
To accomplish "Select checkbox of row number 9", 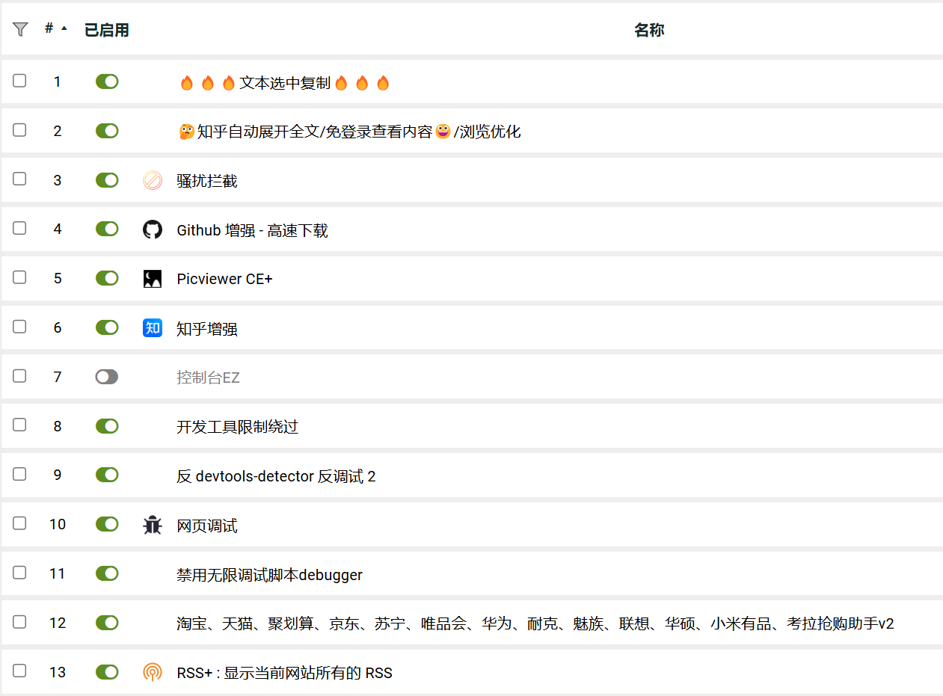I will (19, 474).
